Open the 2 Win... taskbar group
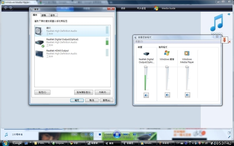Screen dimensions: 234x146 point(41,143)
